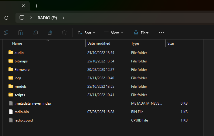Sort by Date modified column header
The image size is (214, 136).
tap(99, 43)
